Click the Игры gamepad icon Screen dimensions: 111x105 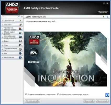tap(20, 45)
